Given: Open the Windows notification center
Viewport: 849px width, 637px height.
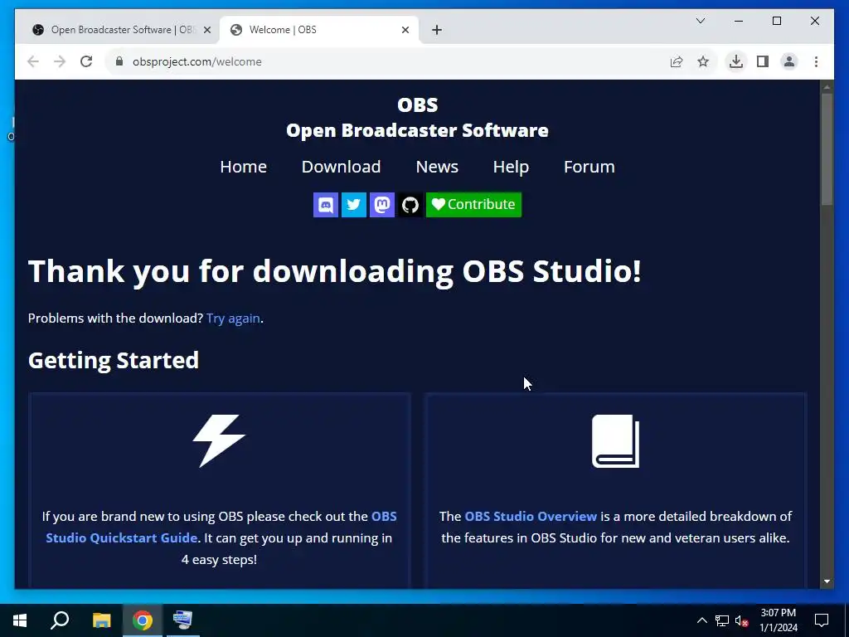Looking at the screenshot, I should point(822,620).
